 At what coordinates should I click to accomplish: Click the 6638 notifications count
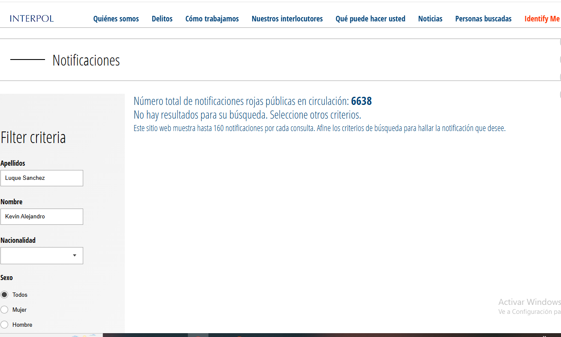coord(361,101)
